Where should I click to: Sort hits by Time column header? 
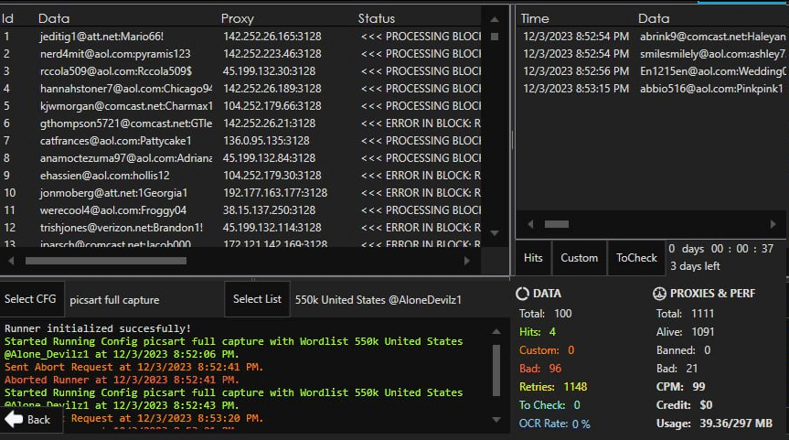click(535, 18)
